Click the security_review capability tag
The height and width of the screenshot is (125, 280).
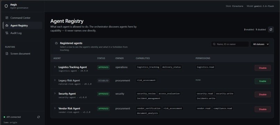pos(146,94)
